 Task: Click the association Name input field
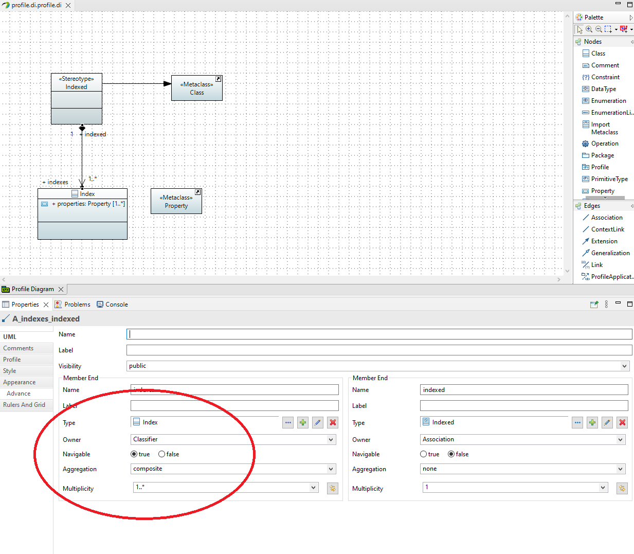(378, 334)
